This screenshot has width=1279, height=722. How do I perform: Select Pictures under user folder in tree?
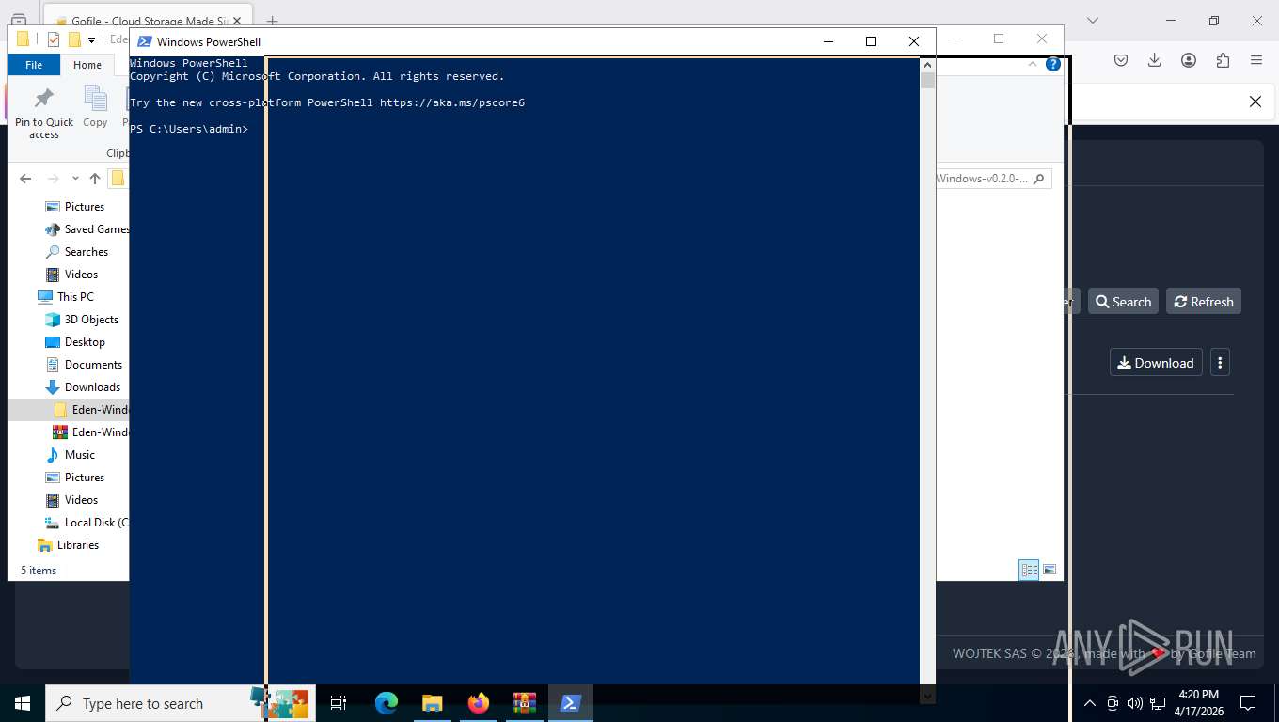click(x=84, y=207)
